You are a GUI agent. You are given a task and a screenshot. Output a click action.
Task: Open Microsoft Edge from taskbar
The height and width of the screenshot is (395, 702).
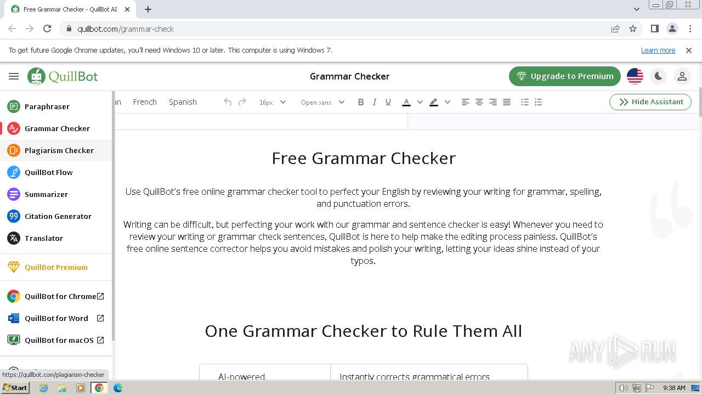(118, 388)
